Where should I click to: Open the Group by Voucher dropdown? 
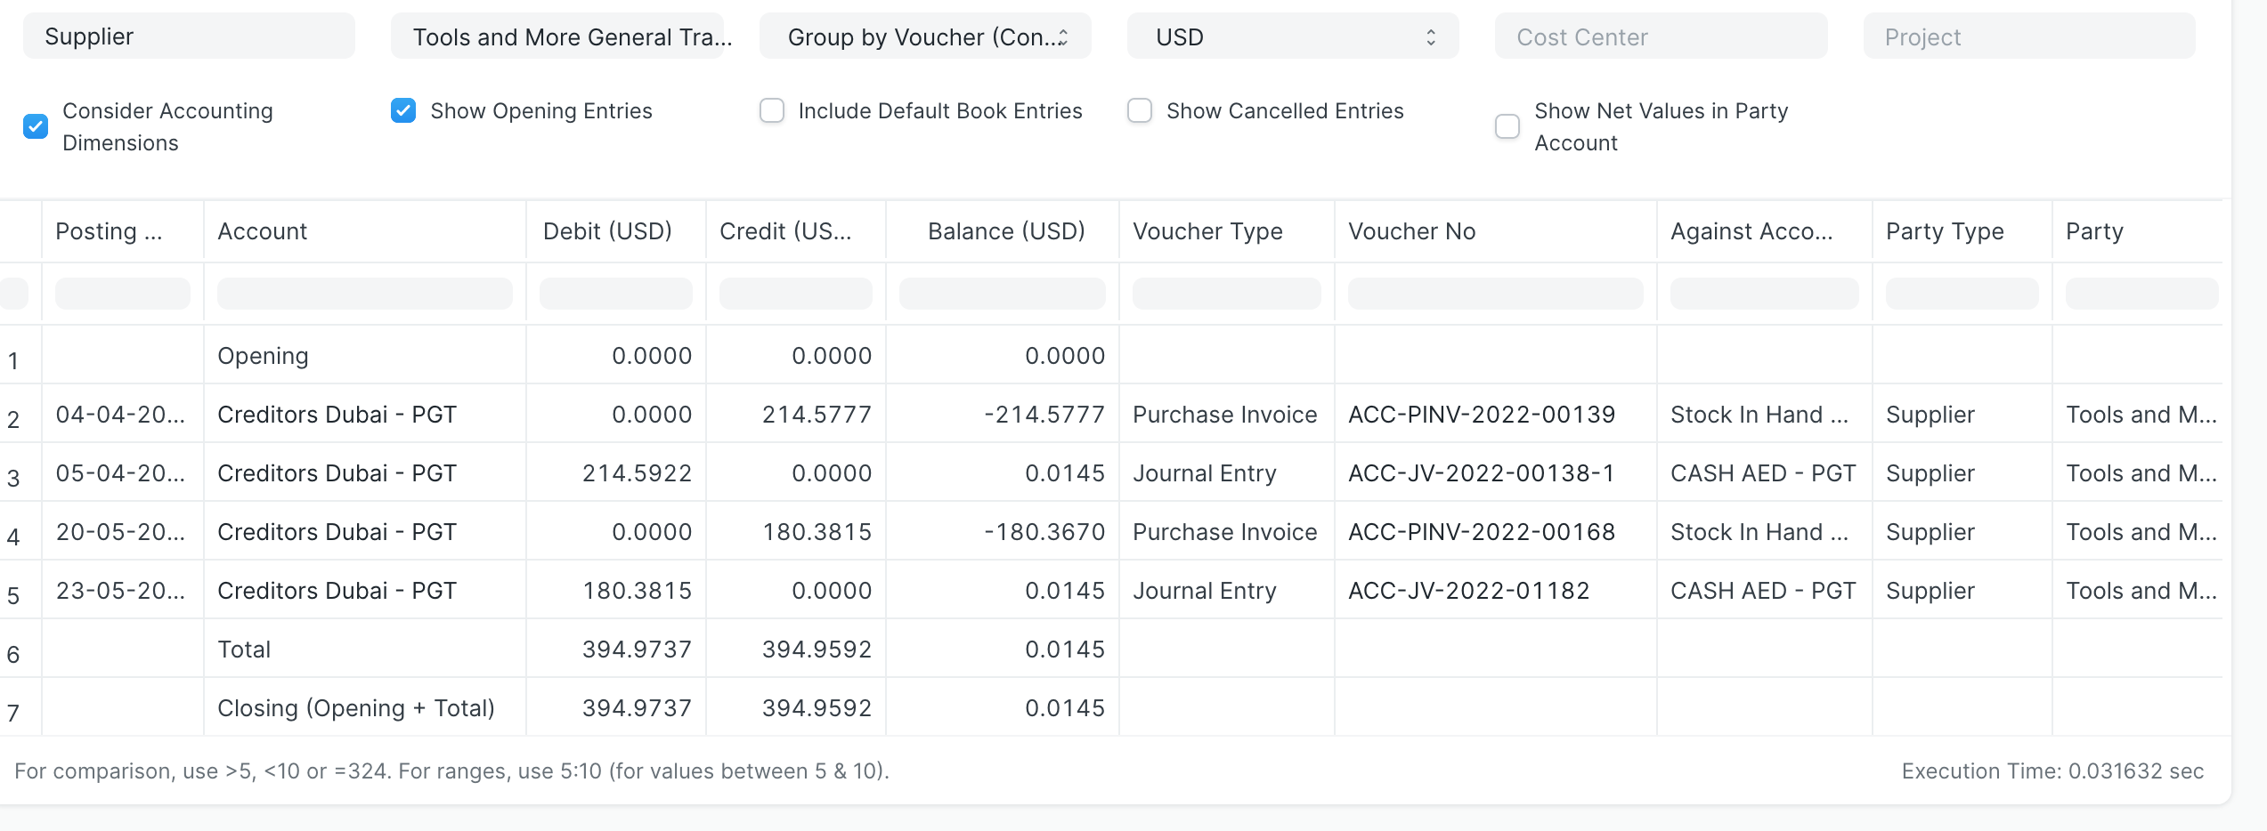point(925,36)
